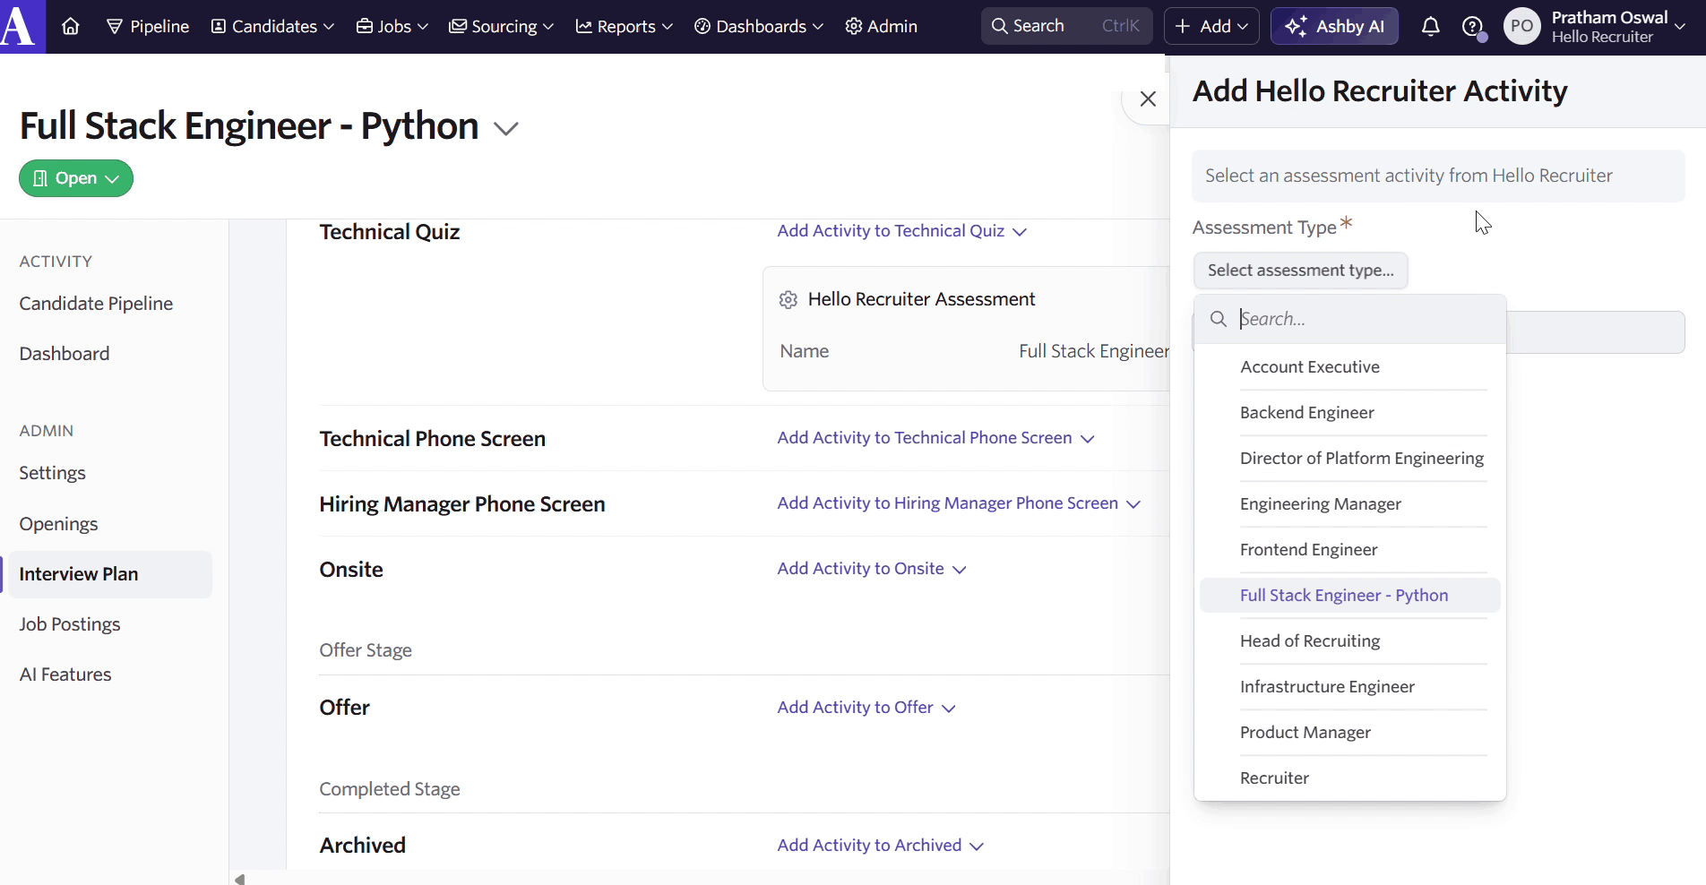Image resolution: width=1706 pixels, height=885 pixels.
Task: Open the Pipeline menu
Action: point(148,27)
